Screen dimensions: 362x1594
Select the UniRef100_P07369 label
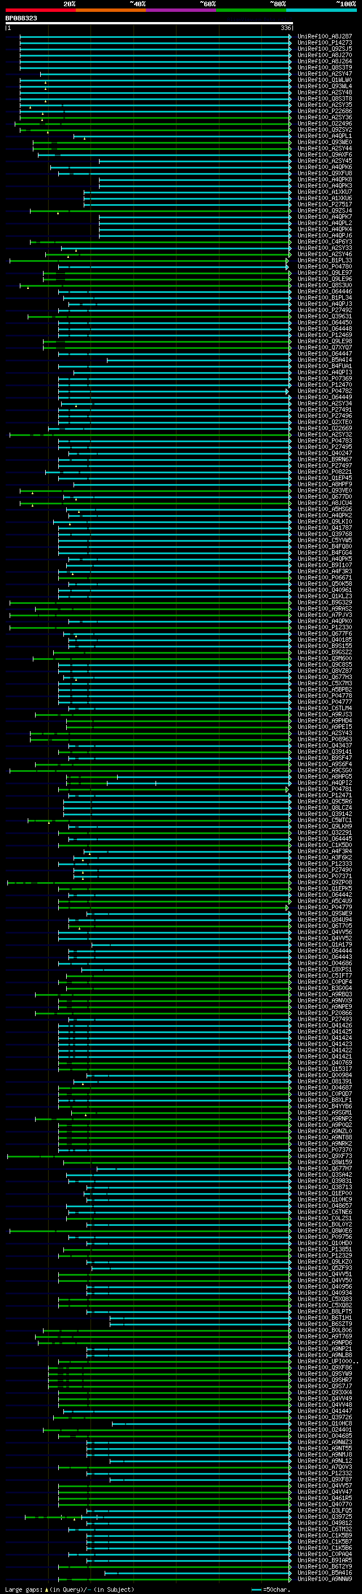point(325,379)
